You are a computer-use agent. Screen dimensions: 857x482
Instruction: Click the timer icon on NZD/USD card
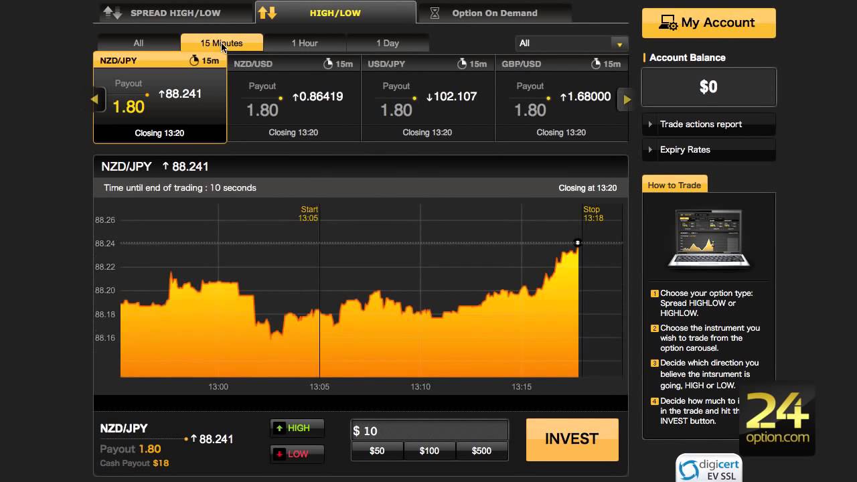click(328, 64)
